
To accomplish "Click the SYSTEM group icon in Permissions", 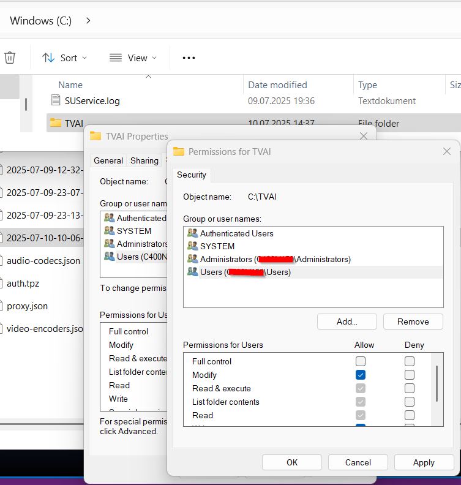I will coord(193,246).
